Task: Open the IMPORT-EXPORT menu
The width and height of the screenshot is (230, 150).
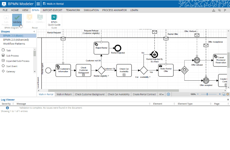Action: pyautogui.click(x=52, y=10)
